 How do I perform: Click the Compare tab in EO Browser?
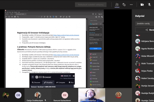[61, 82]
